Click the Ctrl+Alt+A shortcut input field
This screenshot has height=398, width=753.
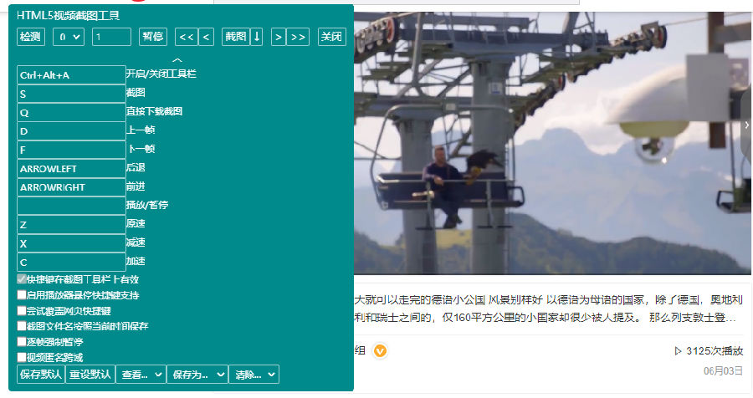pos(71,75)
